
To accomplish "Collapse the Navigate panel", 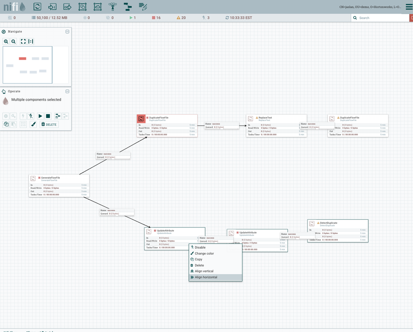I will [x=67, y=31].
